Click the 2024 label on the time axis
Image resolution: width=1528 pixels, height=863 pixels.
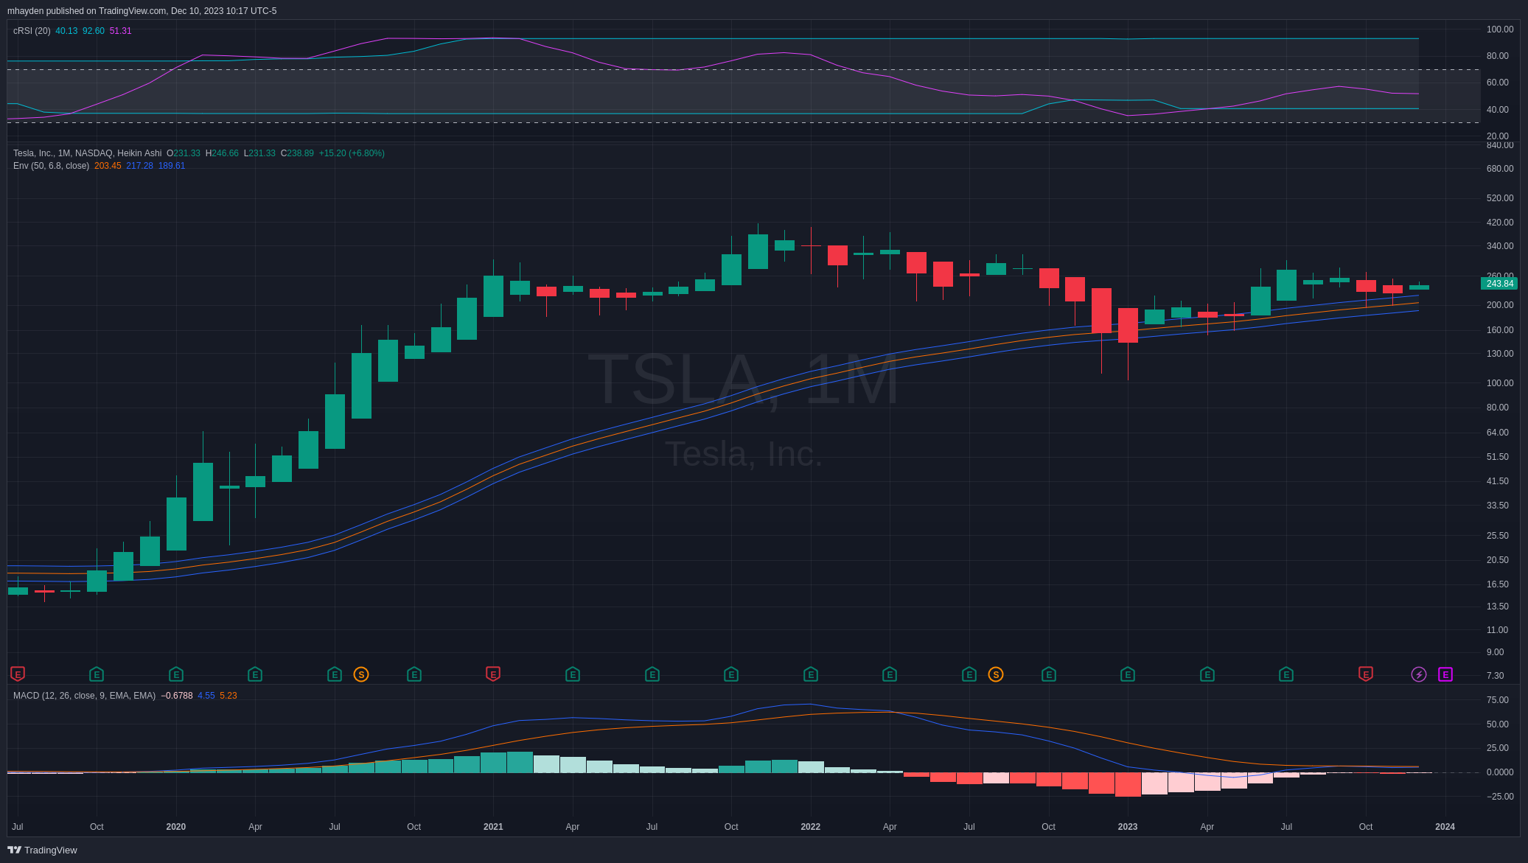(x=1445, y=827)
